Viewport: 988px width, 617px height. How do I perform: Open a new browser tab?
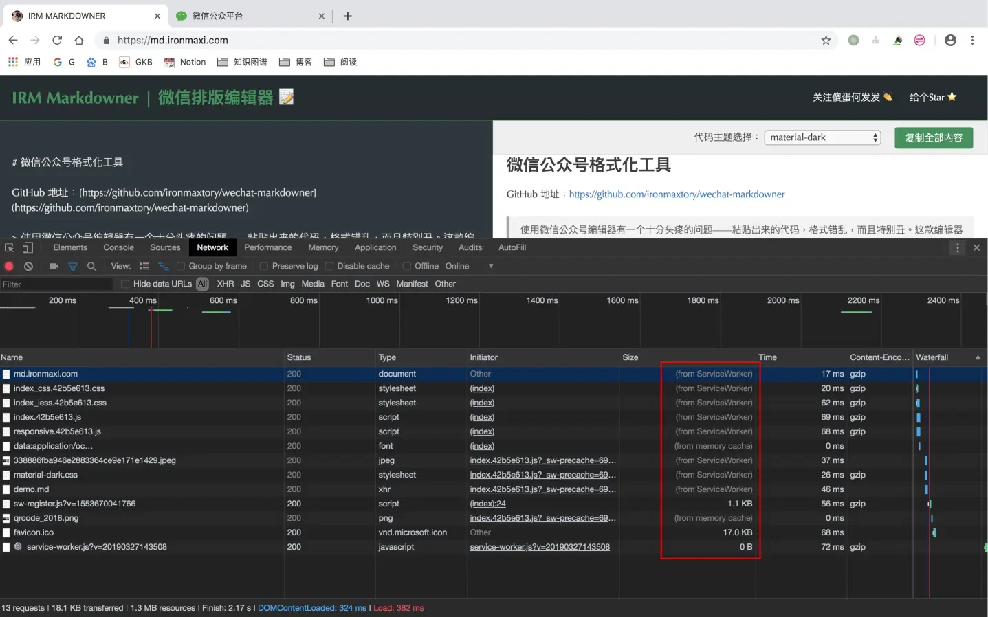(348, 16)
